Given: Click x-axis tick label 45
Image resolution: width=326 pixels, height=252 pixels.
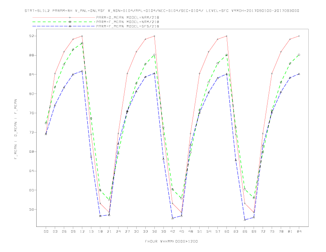Looking at the screenshot, I should coord(182,231).
